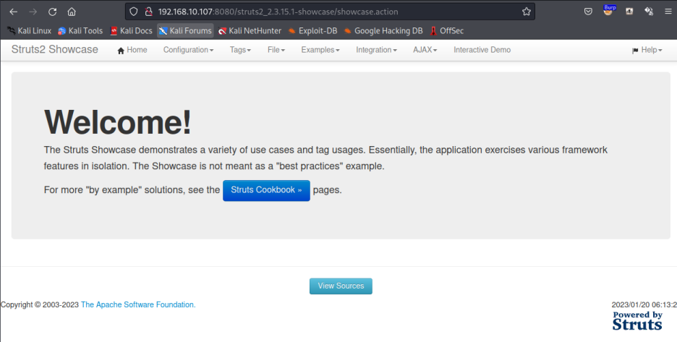Expand the Integration dropdown menu
The width and height of the screenshot is (677, 342).
377,50
